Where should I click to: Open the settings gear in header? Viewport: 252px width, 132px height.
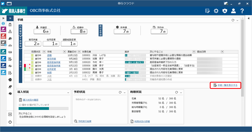point(216,11)
